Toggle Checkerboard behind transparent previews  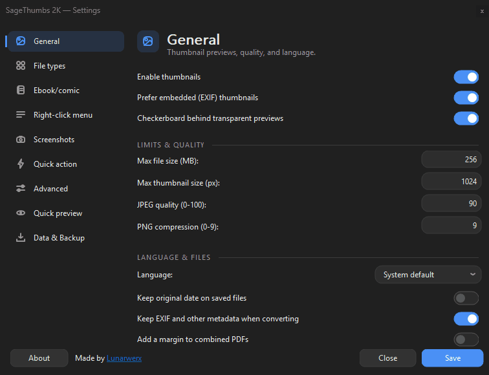[x=466, y=118]
